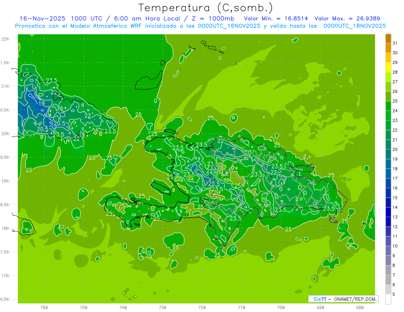
Task: Click the '70W' longitude axis label
Action: coord(281,308)
